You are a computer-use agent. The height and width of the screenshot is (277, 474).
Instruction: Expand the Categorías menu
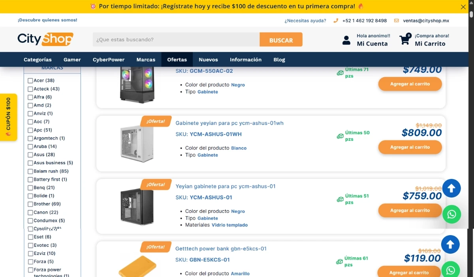[x=38, y=60]
